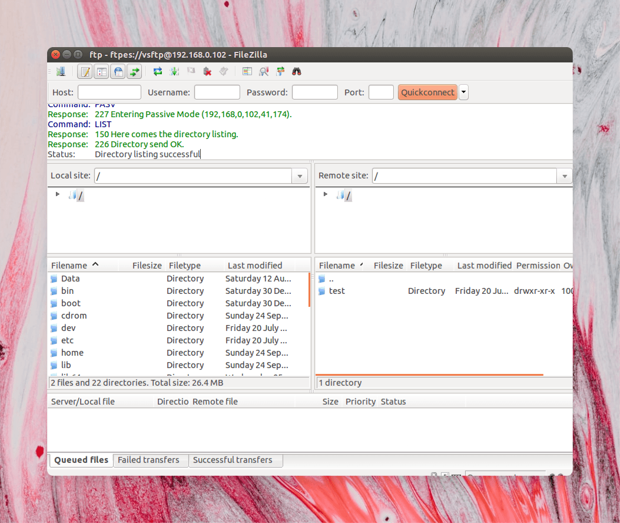Toggle the transfer queue display
The width and height of the screenshot is (620, 523).
point(135,71)
